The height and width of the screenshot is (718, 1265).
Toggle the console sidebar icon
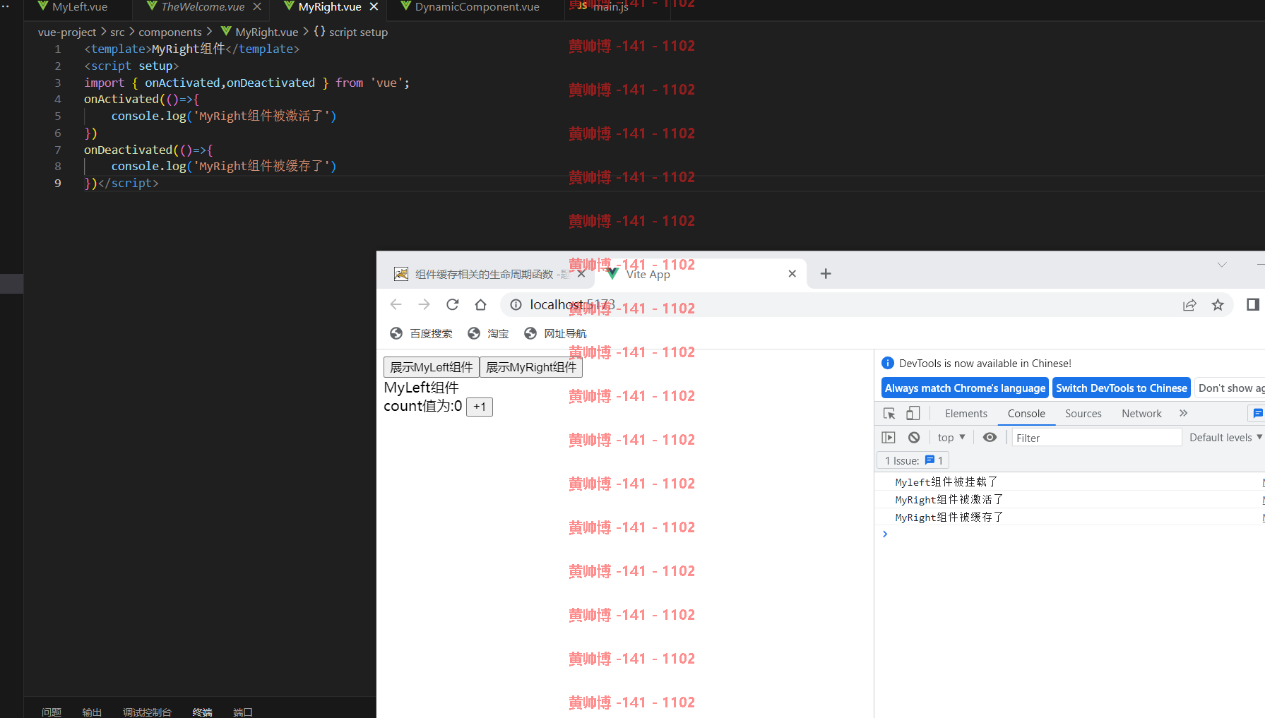point(889,438)
